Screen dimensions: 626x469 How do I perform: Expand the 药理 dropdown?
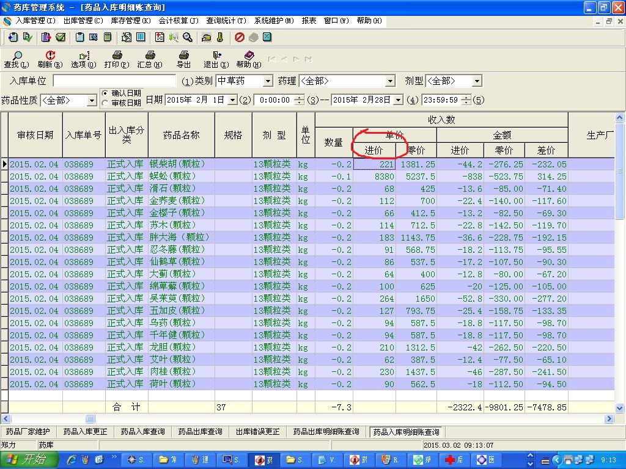click(x=390, y=81)
